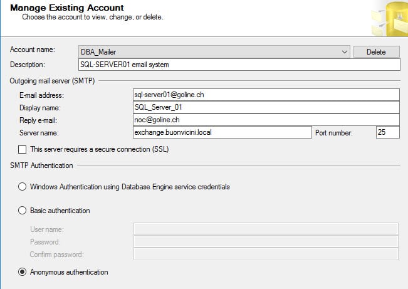This screenshot has width=408, height=289.
Task: Select Anonymous authentication radio button
Action: click(x=22, y=272)
